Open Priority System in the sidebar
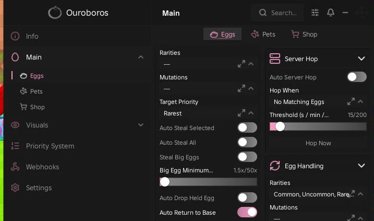This screenshot has height=221, width=374. [x=78, y=146]
